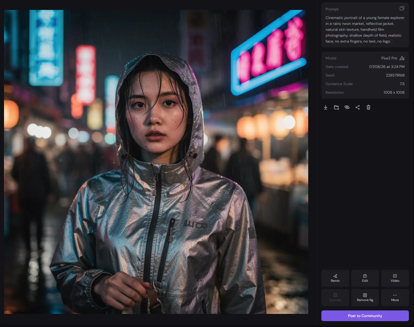Remove Bg from the image
Viewport: 414px width, 327px height.
(365, 298)
